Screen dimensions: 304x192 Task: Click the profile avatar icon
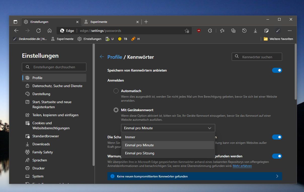coord(278,31)
